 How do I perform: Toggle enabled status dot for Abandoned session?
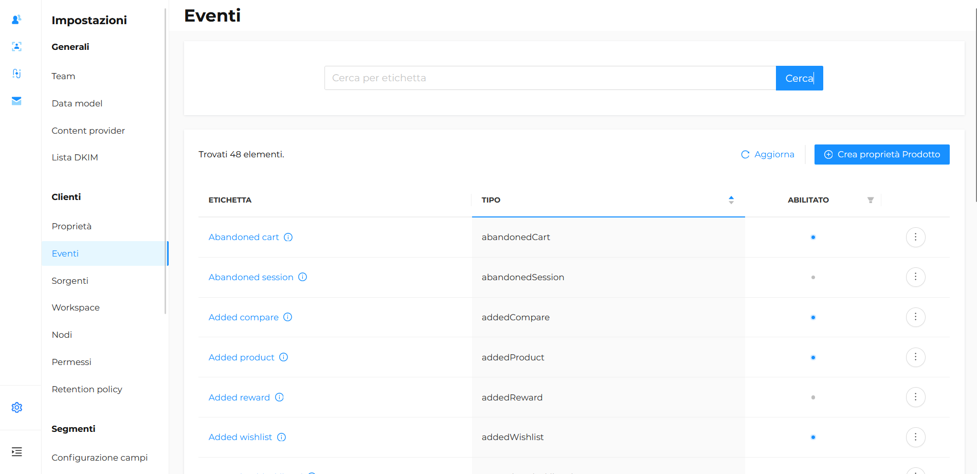pos(813,277)
